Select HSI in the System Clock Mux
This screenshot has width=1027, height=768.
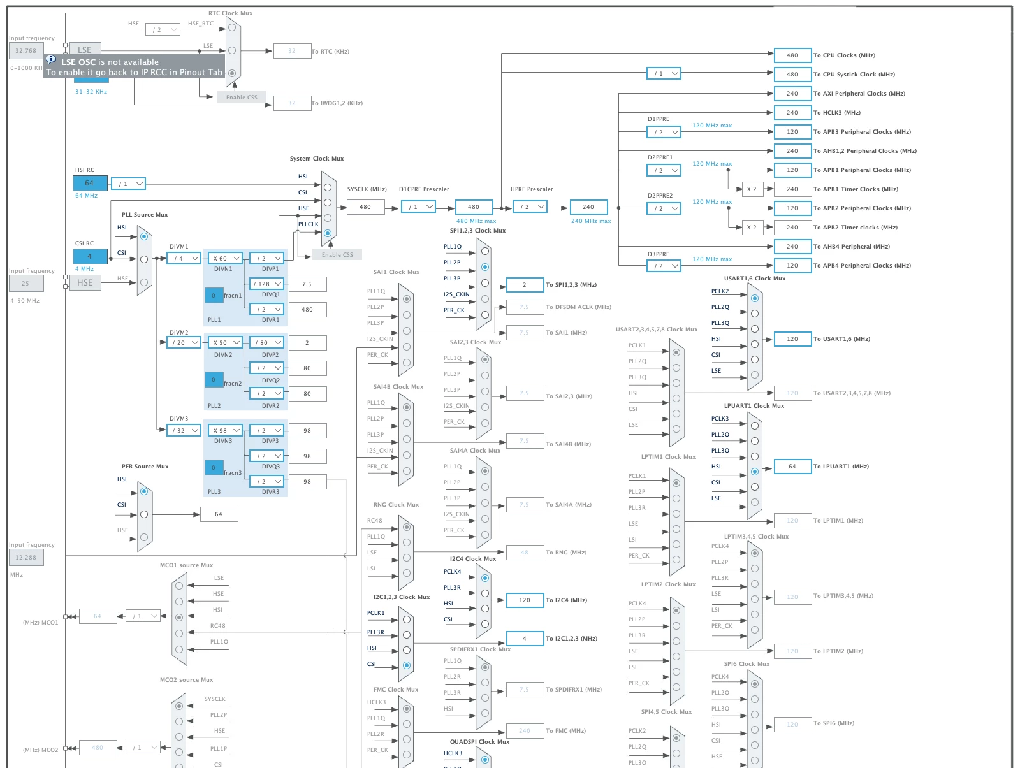pyautogui.click(x=328, y=187)
